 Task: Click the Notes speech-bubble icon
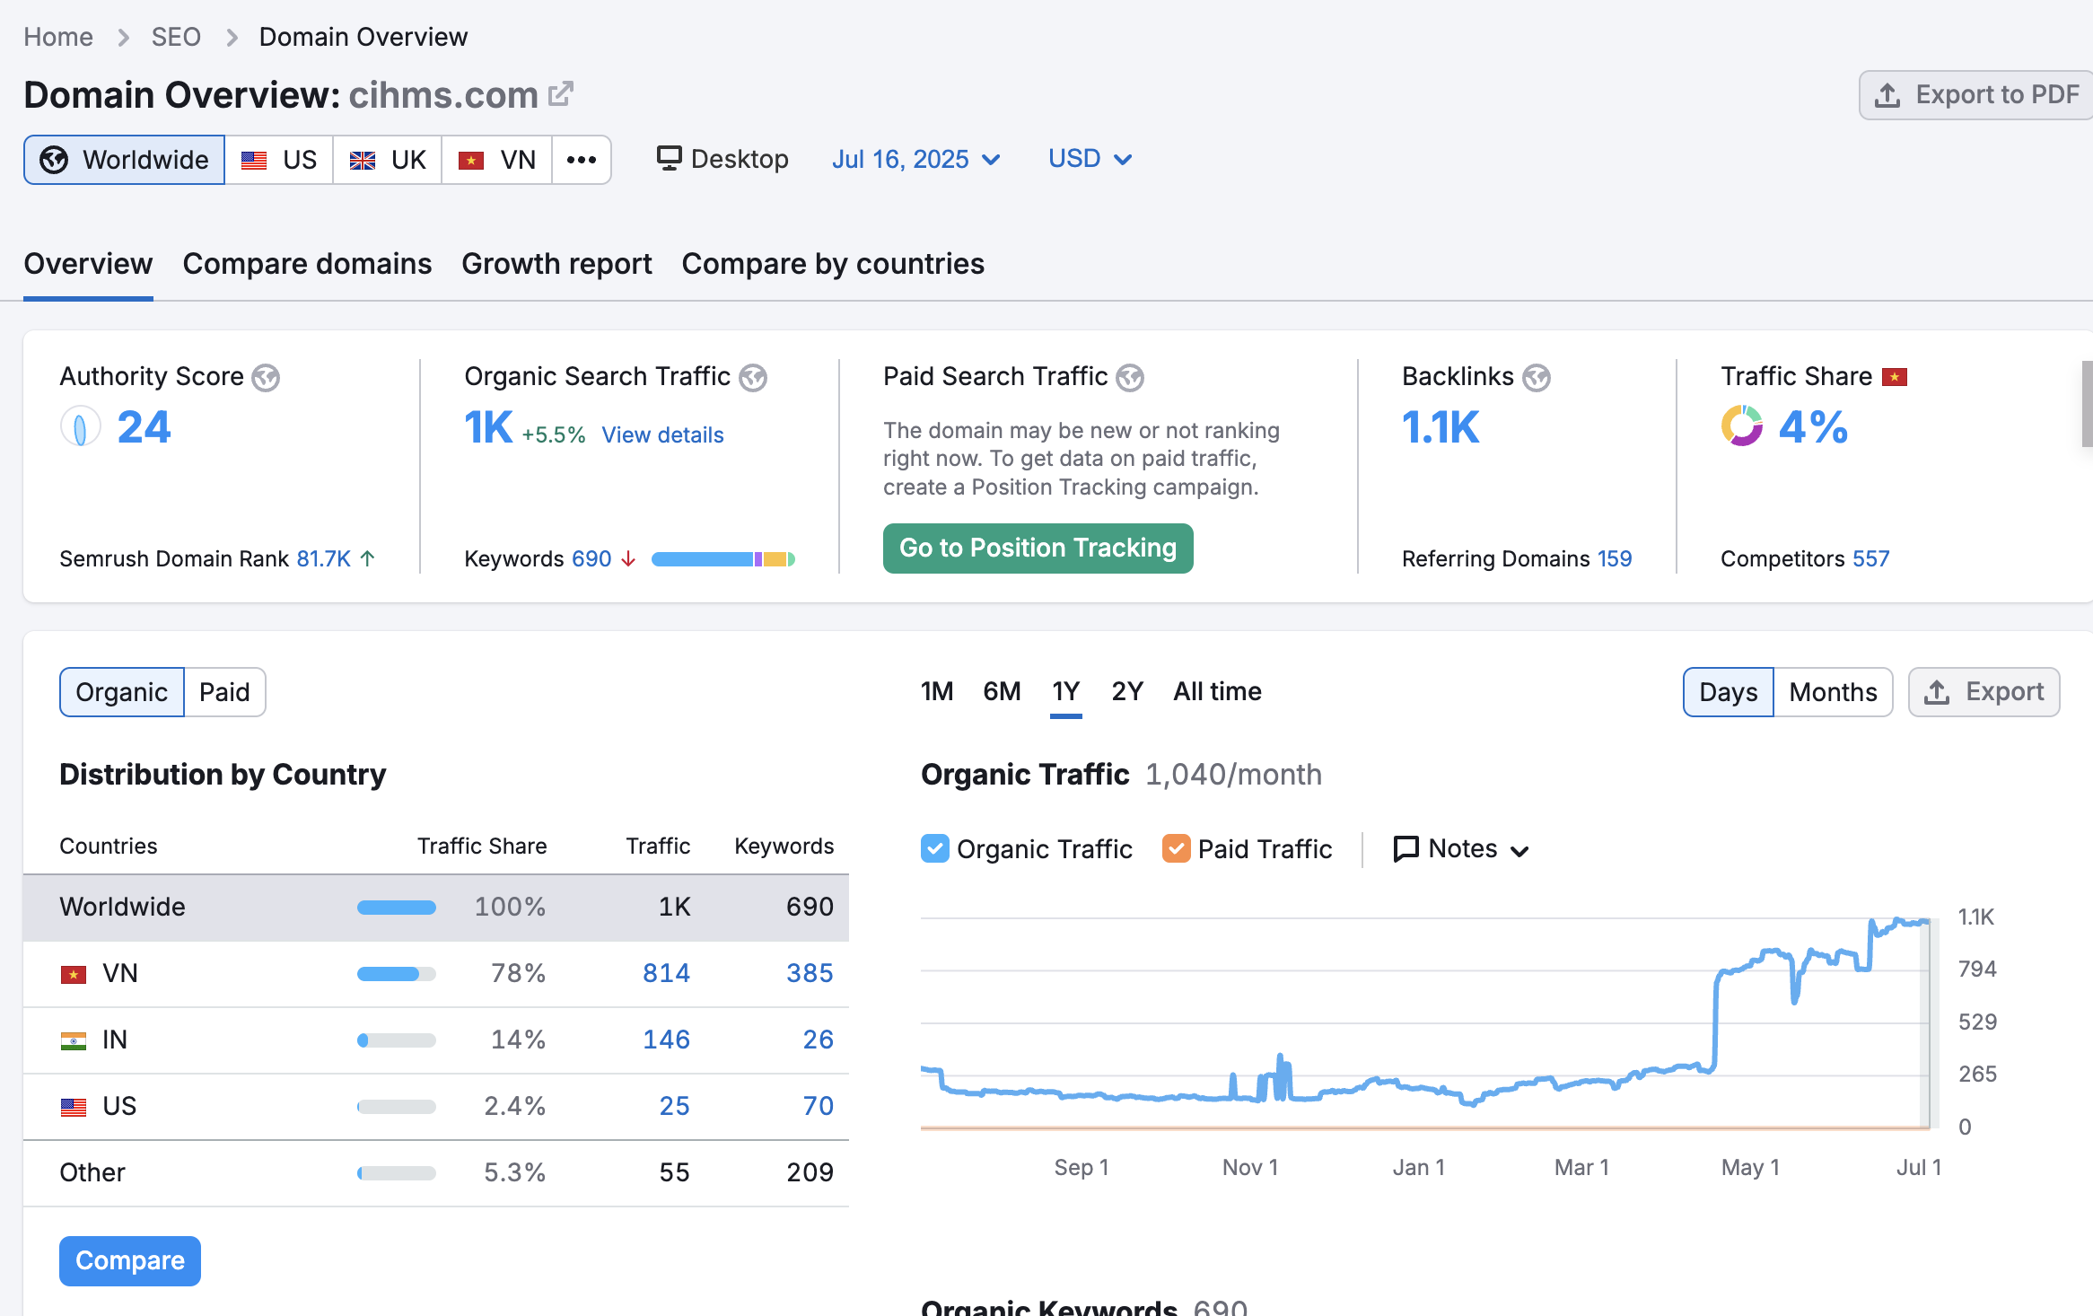[1406, 847]
